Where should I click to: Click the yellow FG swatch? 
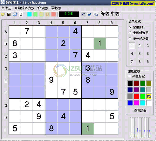pyautogui.click(x=149, y=96)
